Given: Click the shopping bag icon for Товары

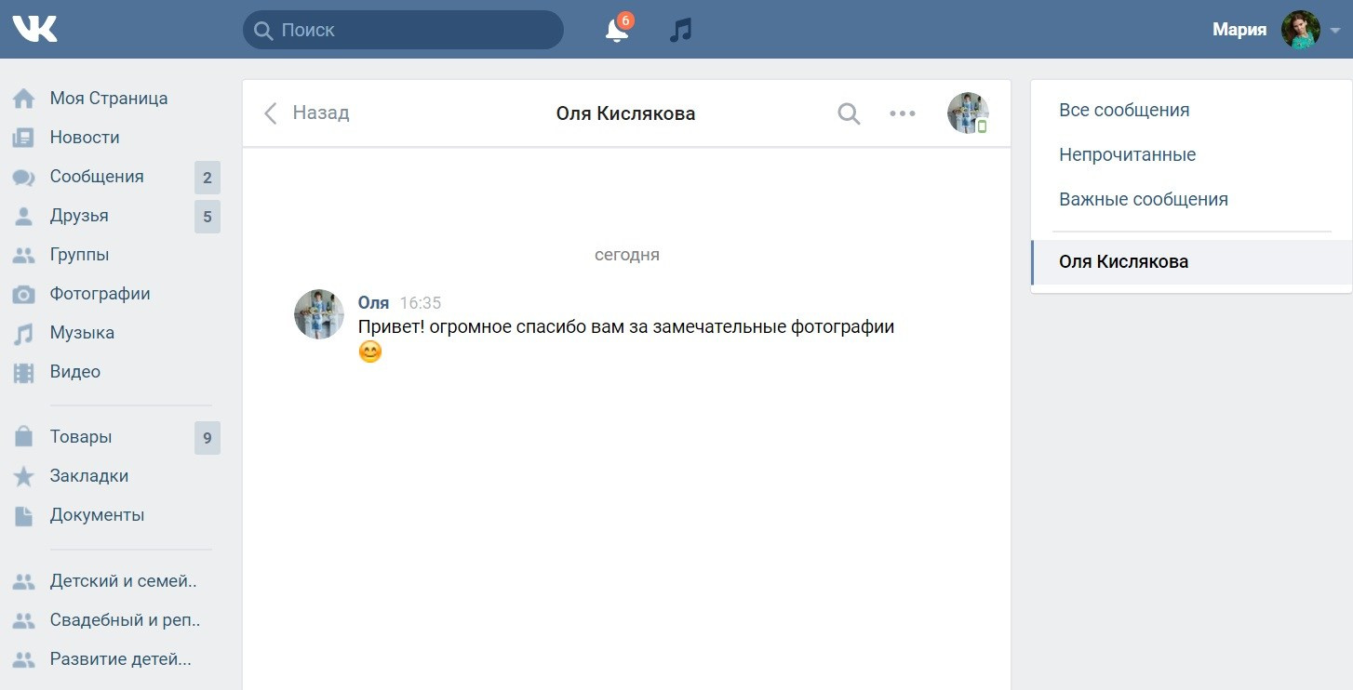Looking at the screenshot, I should (23, 437).
